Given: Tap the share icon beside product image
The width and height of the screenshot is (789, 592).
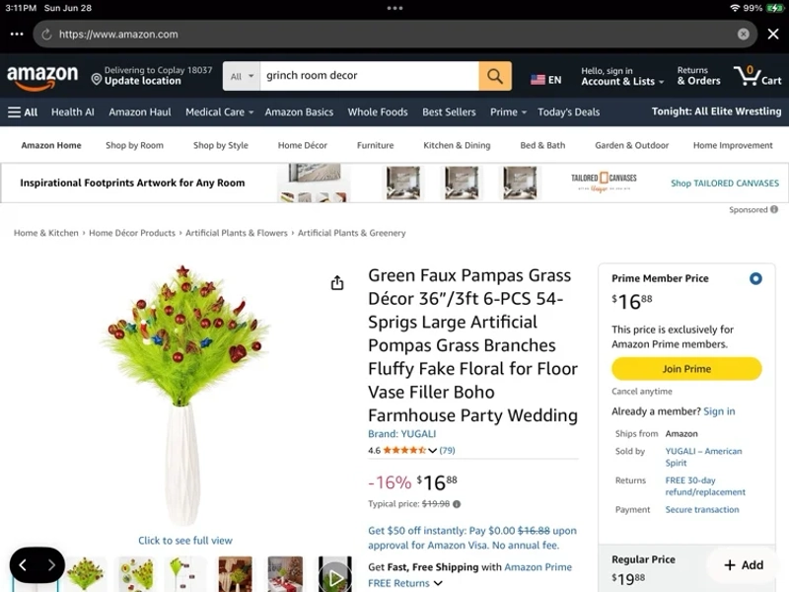Looking at the screenshot, I should coord(337,283).
